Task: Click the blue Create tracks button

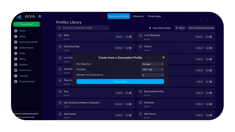Action: coord(120,81)
